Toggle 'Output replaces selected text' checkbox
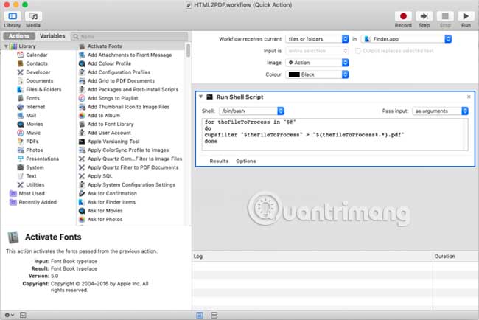 (x=357, y=51)
